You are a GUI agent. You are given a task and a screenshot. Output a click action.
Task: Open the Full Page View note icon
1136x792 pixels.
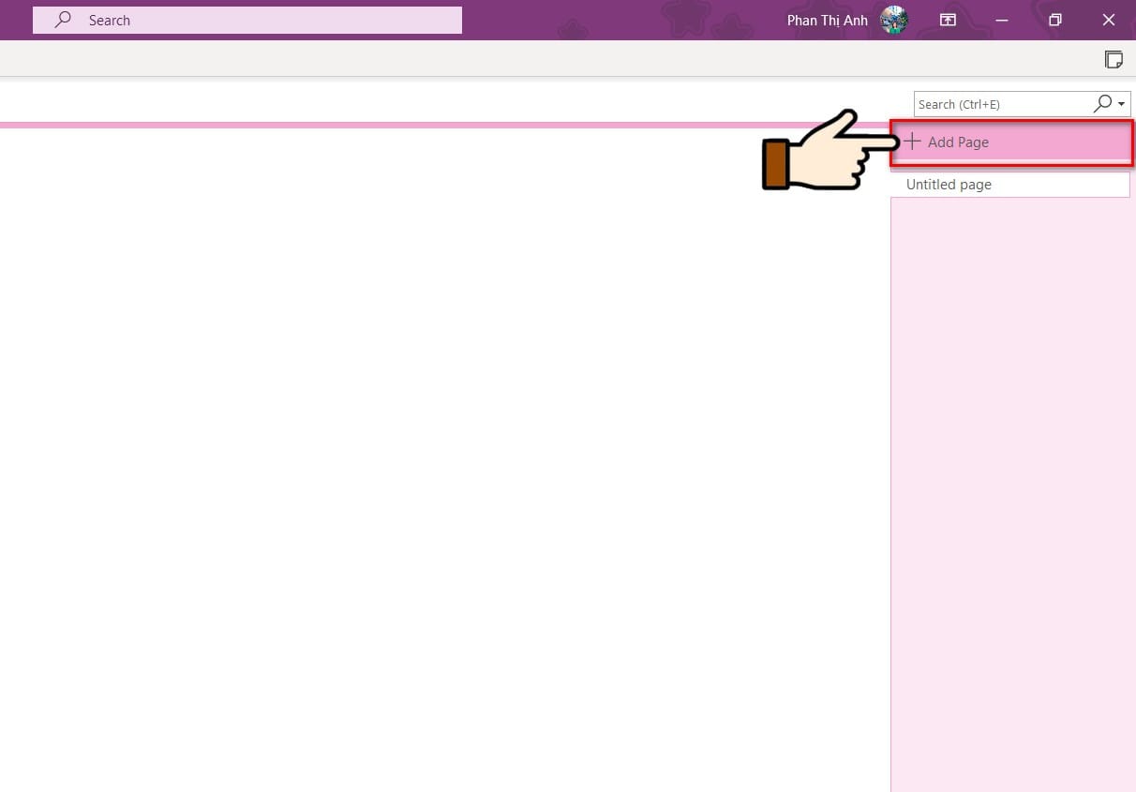[x=1114, y=60]
